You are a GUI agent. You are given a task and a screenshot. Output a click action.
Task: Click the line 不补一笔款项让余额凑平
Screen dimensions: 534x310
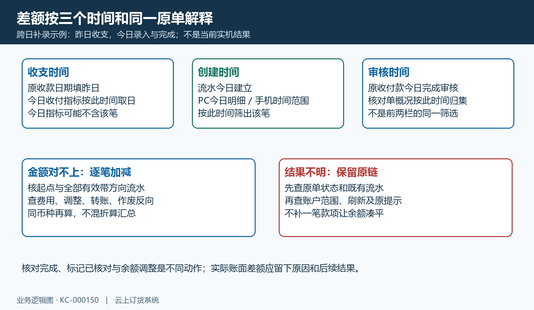tap(334, 213)
